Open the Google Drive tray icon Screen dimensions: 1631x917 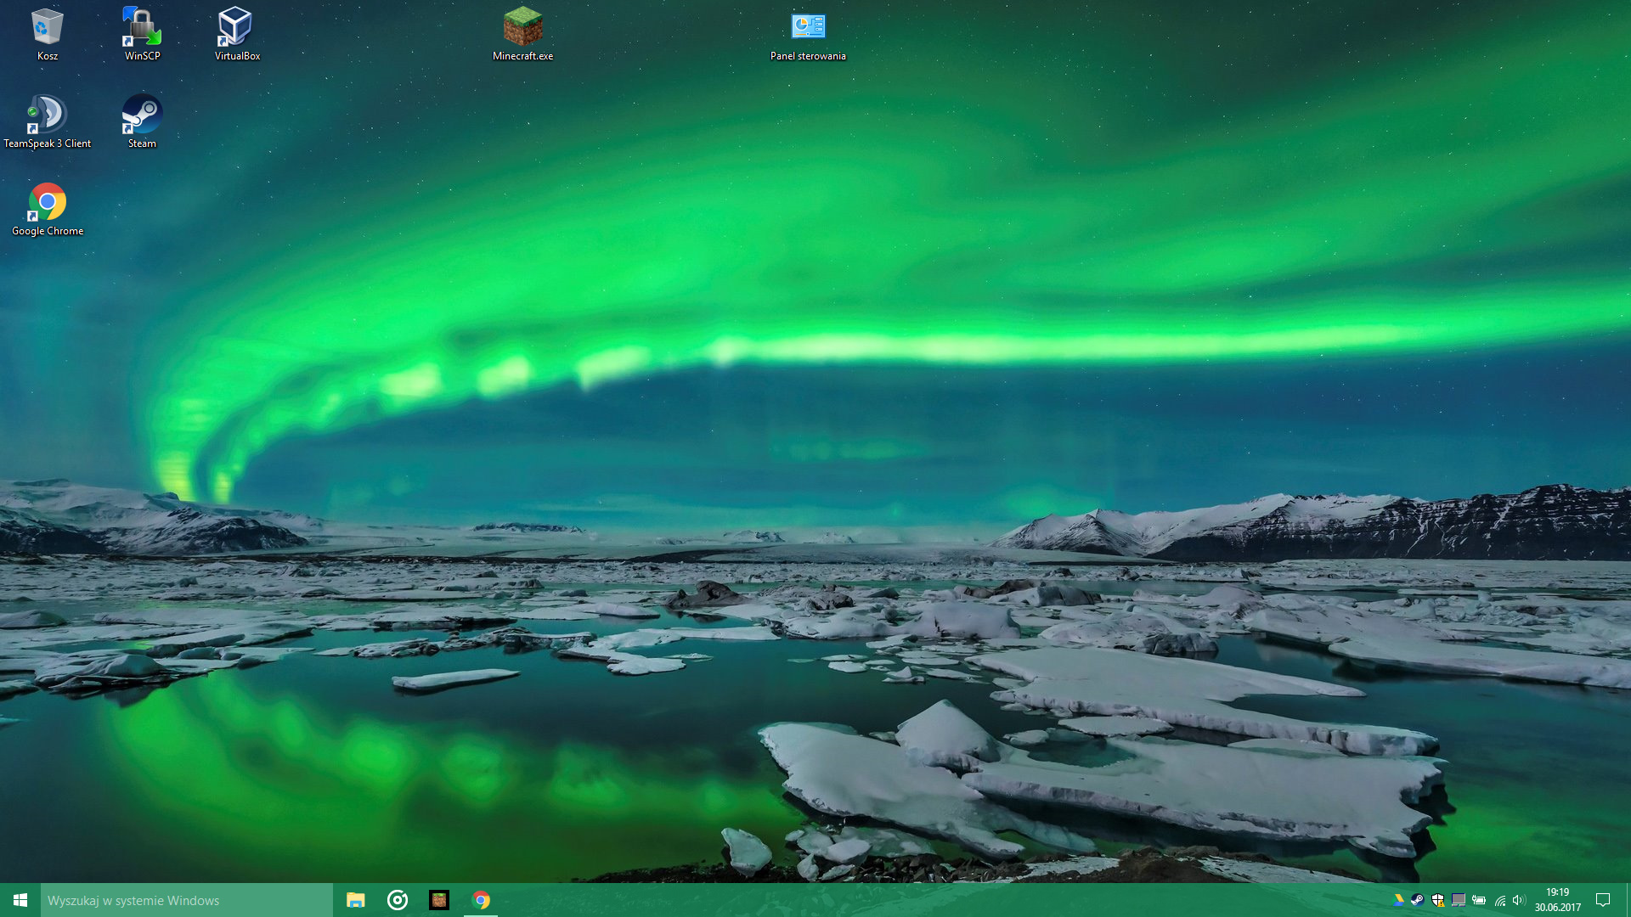point(1397,900)
